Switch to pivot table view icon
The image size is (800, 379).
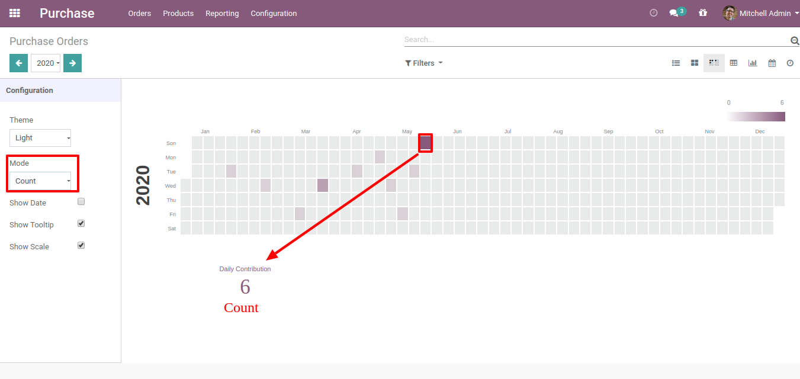[734, 63]
